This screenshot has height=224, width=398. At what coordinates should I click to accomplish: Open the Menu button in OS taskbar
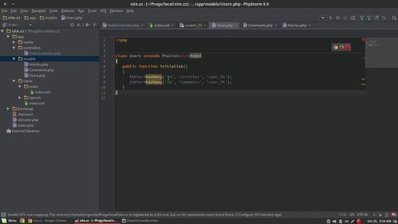9,221
